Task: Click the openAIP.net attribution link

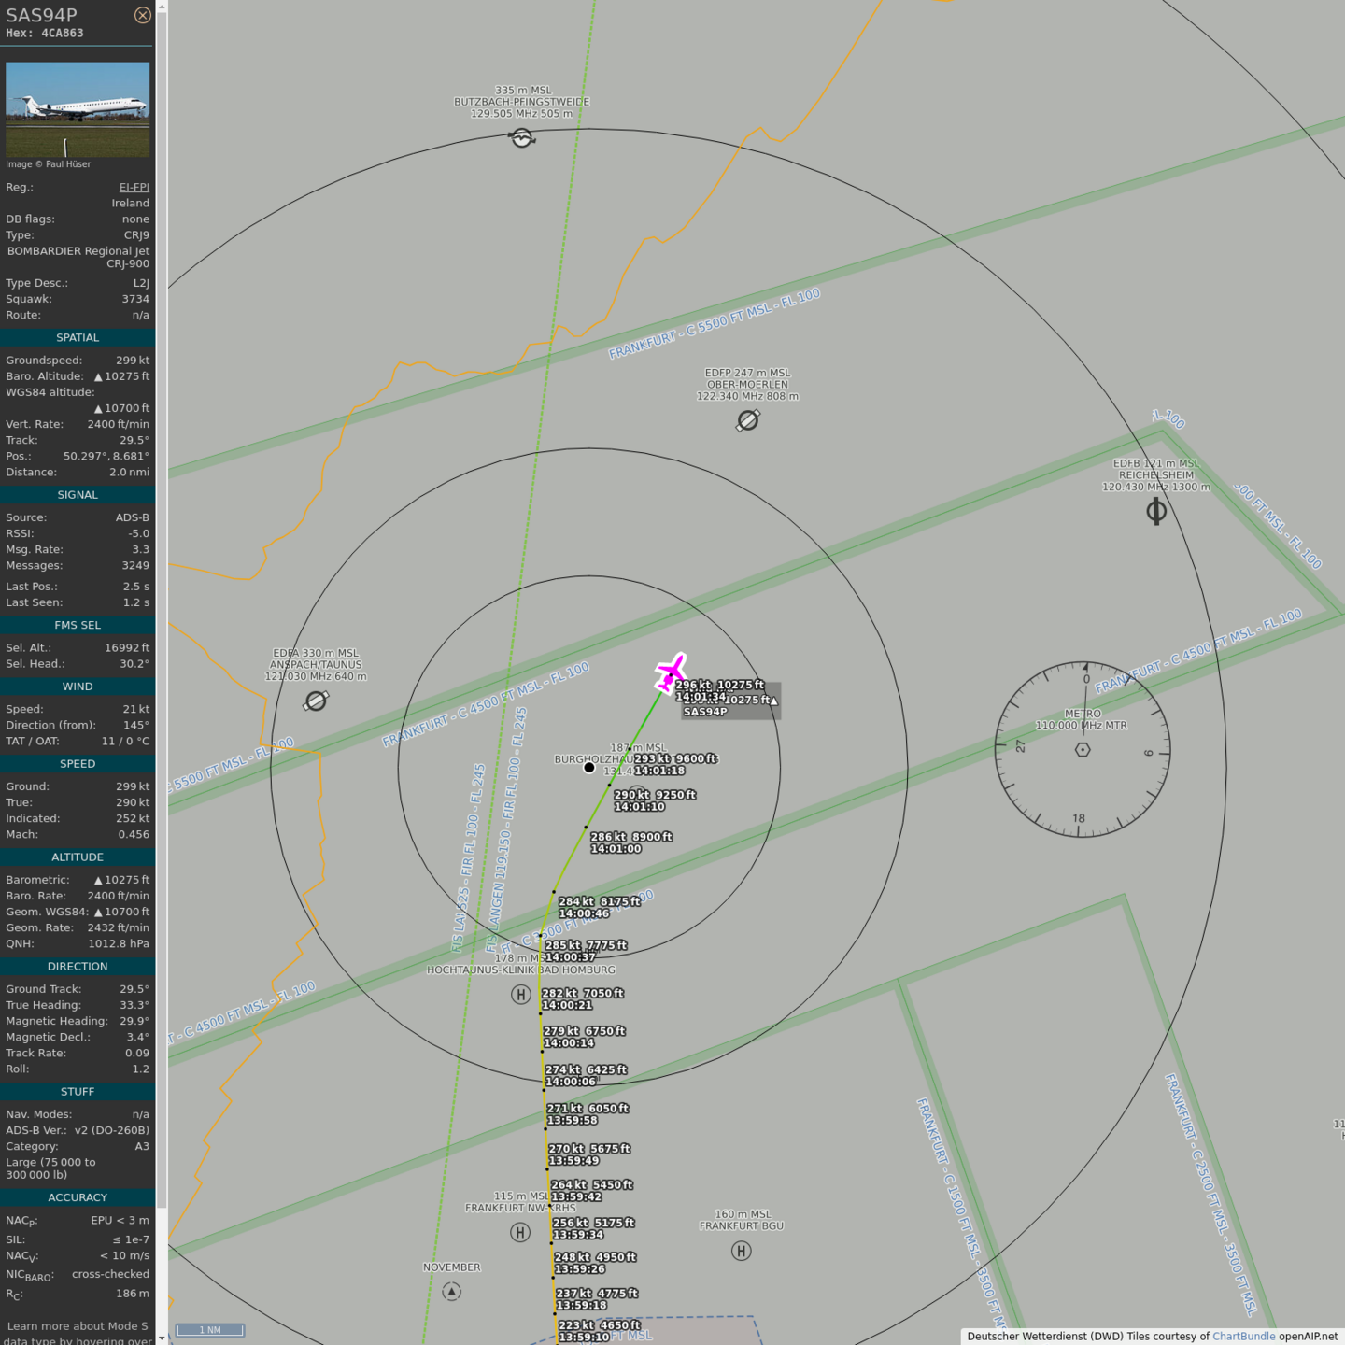Action: click(x=1308, y=1337)
